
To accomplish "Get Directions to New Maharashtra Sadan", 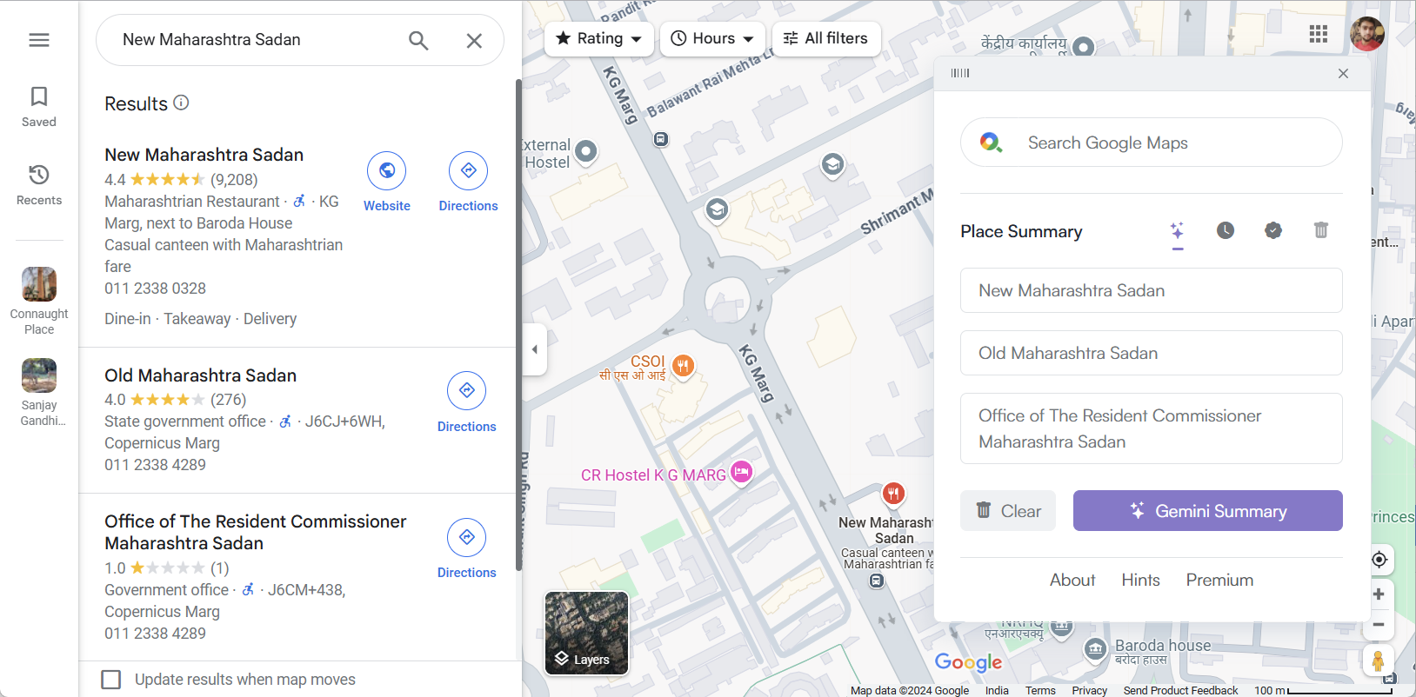I will point(468,183).
